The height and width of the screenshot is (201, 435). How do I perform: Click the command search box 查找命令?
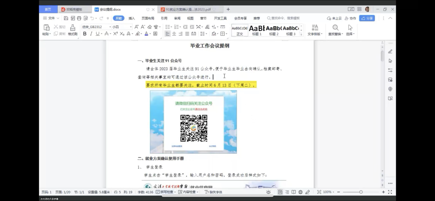click(283, 18)
